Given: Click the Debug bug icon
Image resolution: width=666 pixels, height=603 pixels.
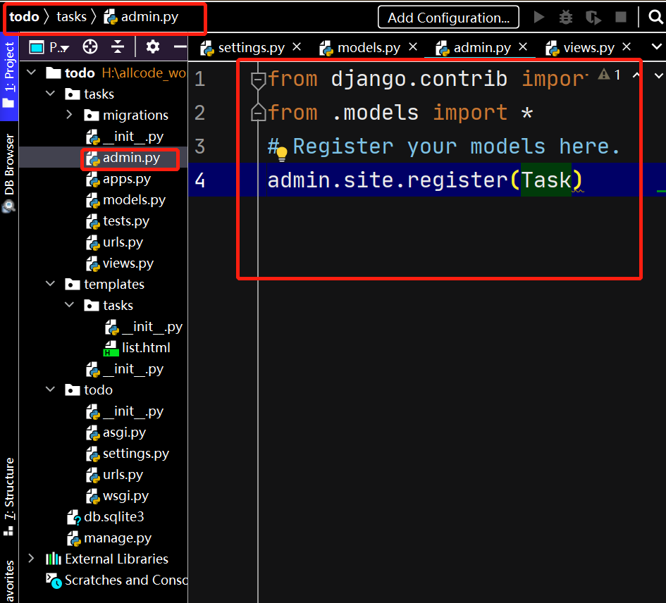Looking at the screenshot, I should click(x=566, y=17).
